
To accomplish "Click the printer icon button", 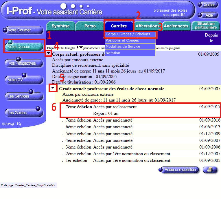I will tap(210, 170).
